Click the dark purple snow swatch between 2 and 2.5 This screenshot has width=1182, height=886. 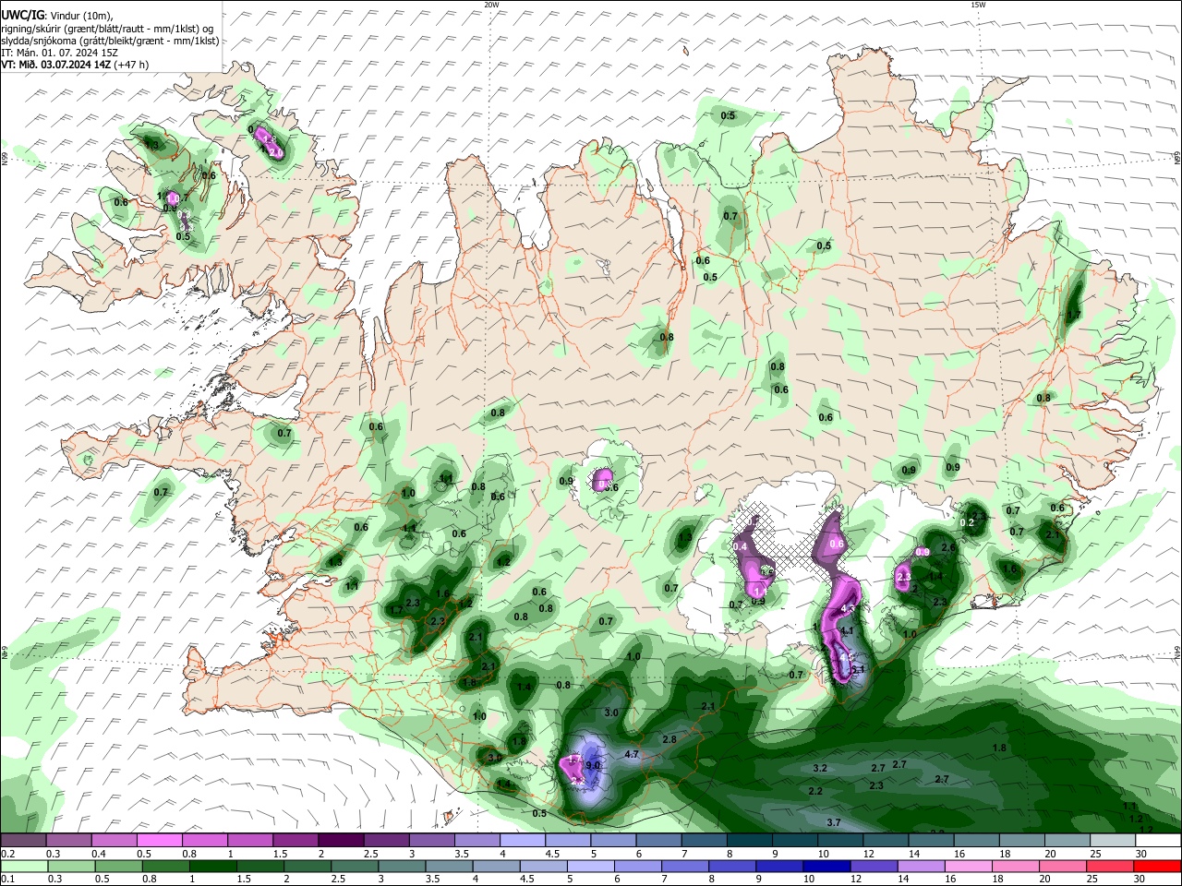coord(341,840)
